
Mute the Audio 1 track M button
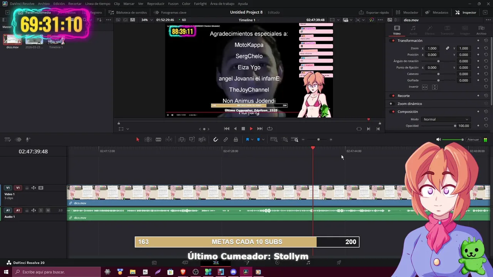coord(48,210)
